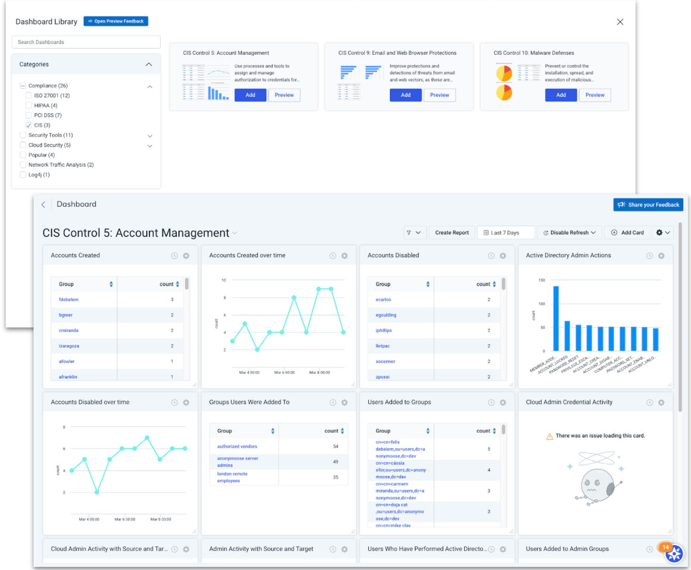
Task: Open dashboard title dropdown menu
Action: [x=235, y=233]
